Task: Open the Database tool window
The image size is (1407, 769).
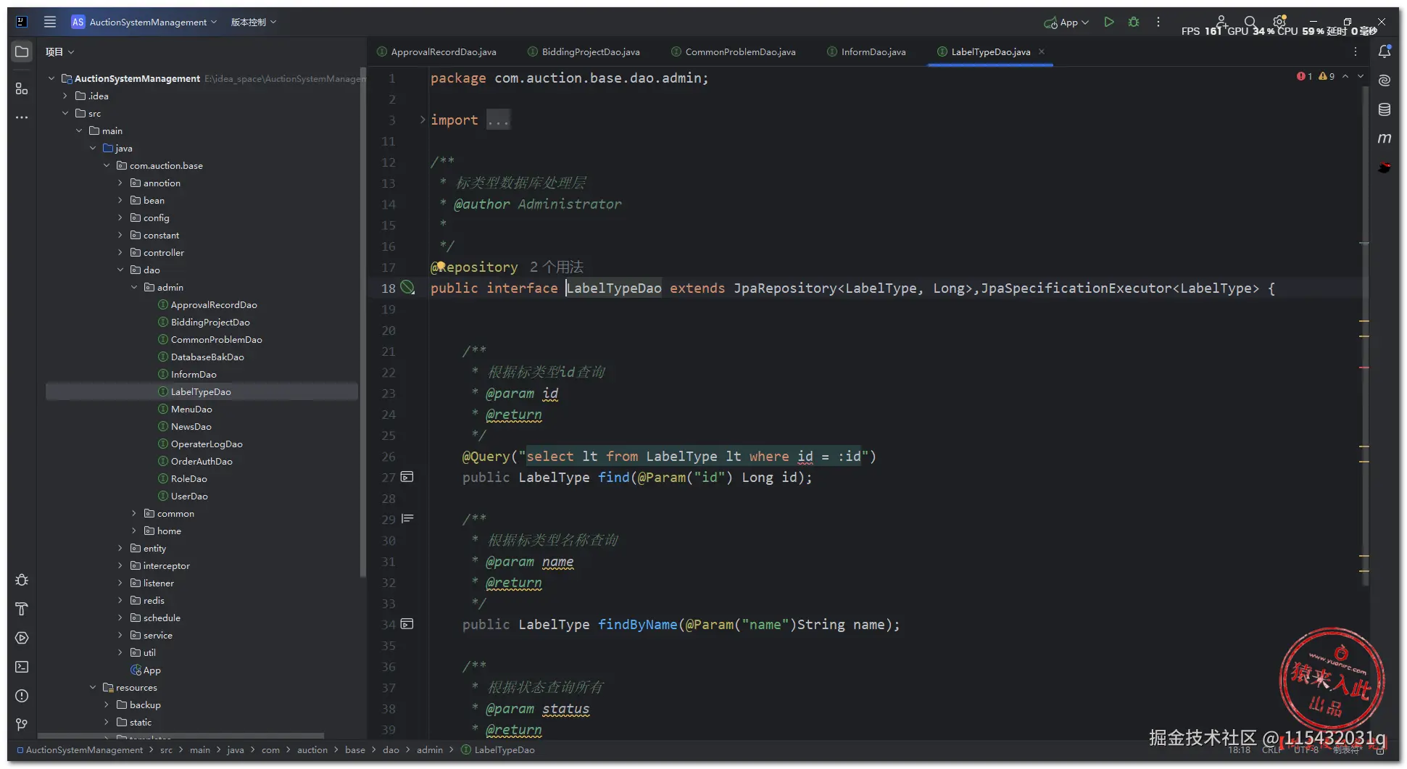Action: (1385, 109)
